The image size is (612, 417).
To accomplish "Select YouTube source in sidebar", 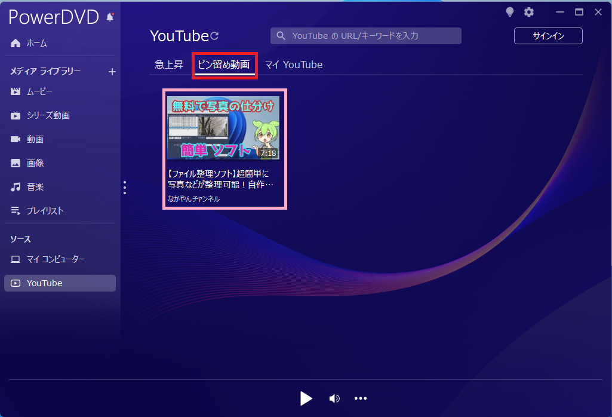I will pos(60,283).
